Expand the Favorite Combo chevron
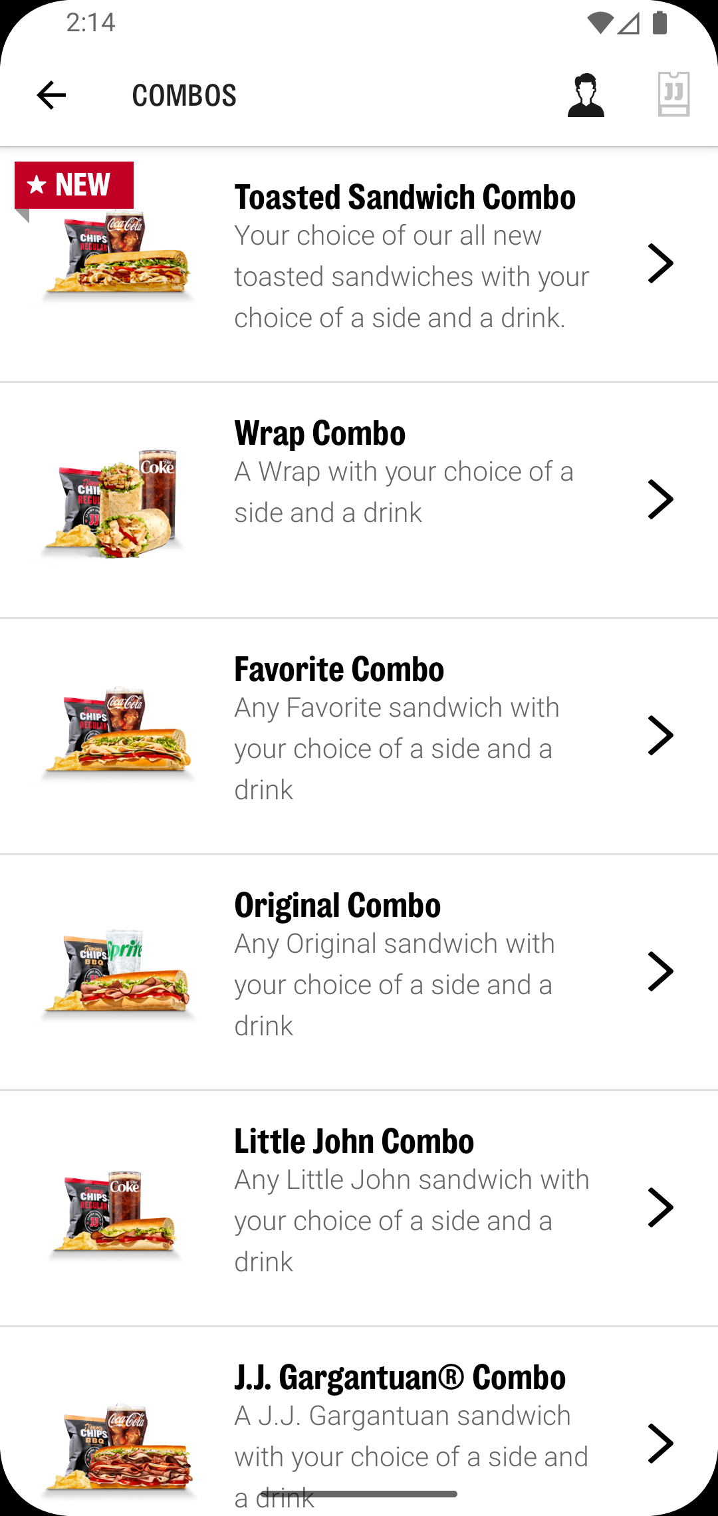718x1516 pixels. 660,735
